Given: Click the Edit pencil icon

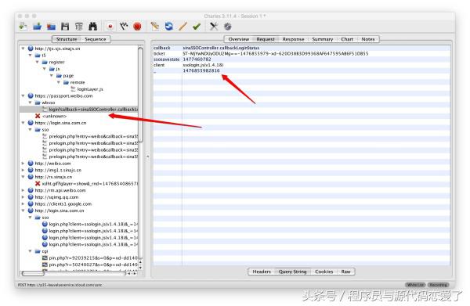Looking at the screenshot, I should pyautogui.click(x=183, y=27).
